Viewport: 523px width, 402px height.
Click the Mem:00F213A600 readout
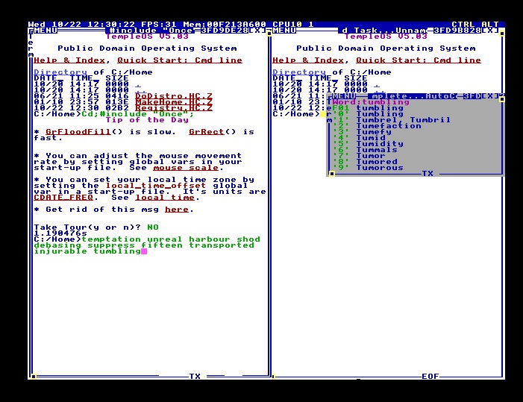click(x=225, y=25)
